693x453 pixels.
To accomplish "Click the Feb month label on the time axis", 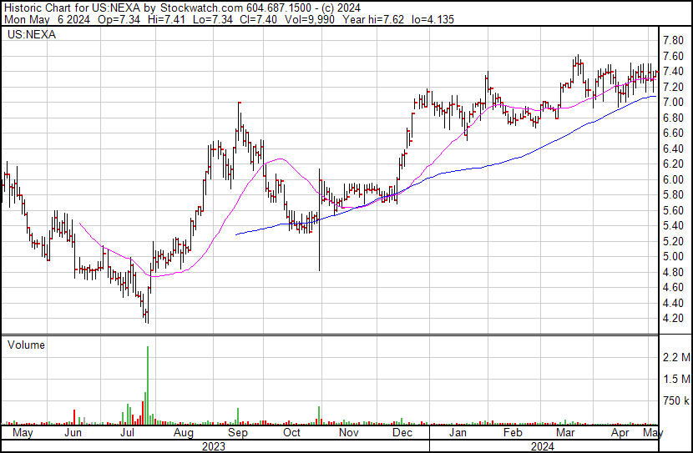I will click(513, 432).
